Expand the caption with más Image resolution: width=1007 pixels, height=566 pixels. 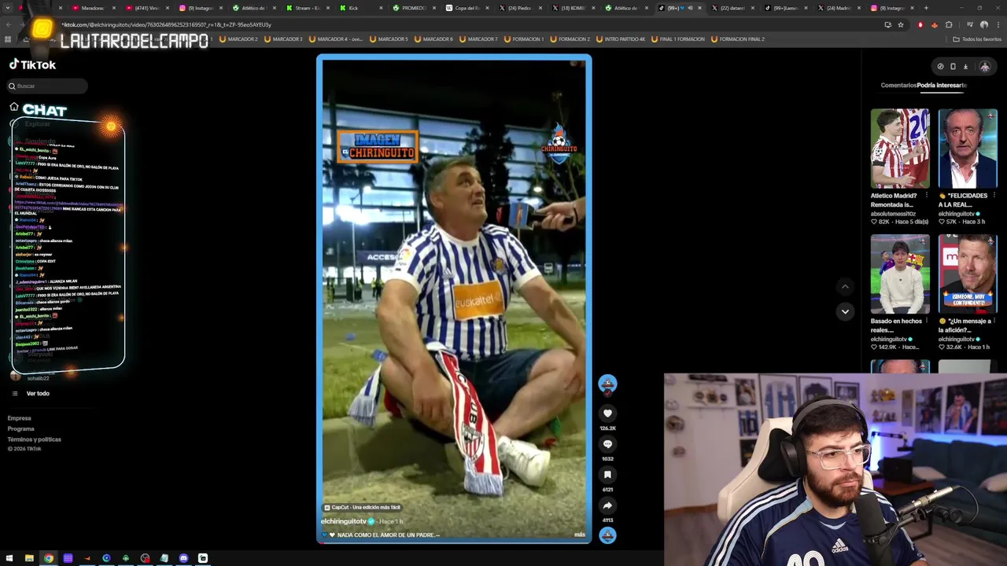coord(580,535)
